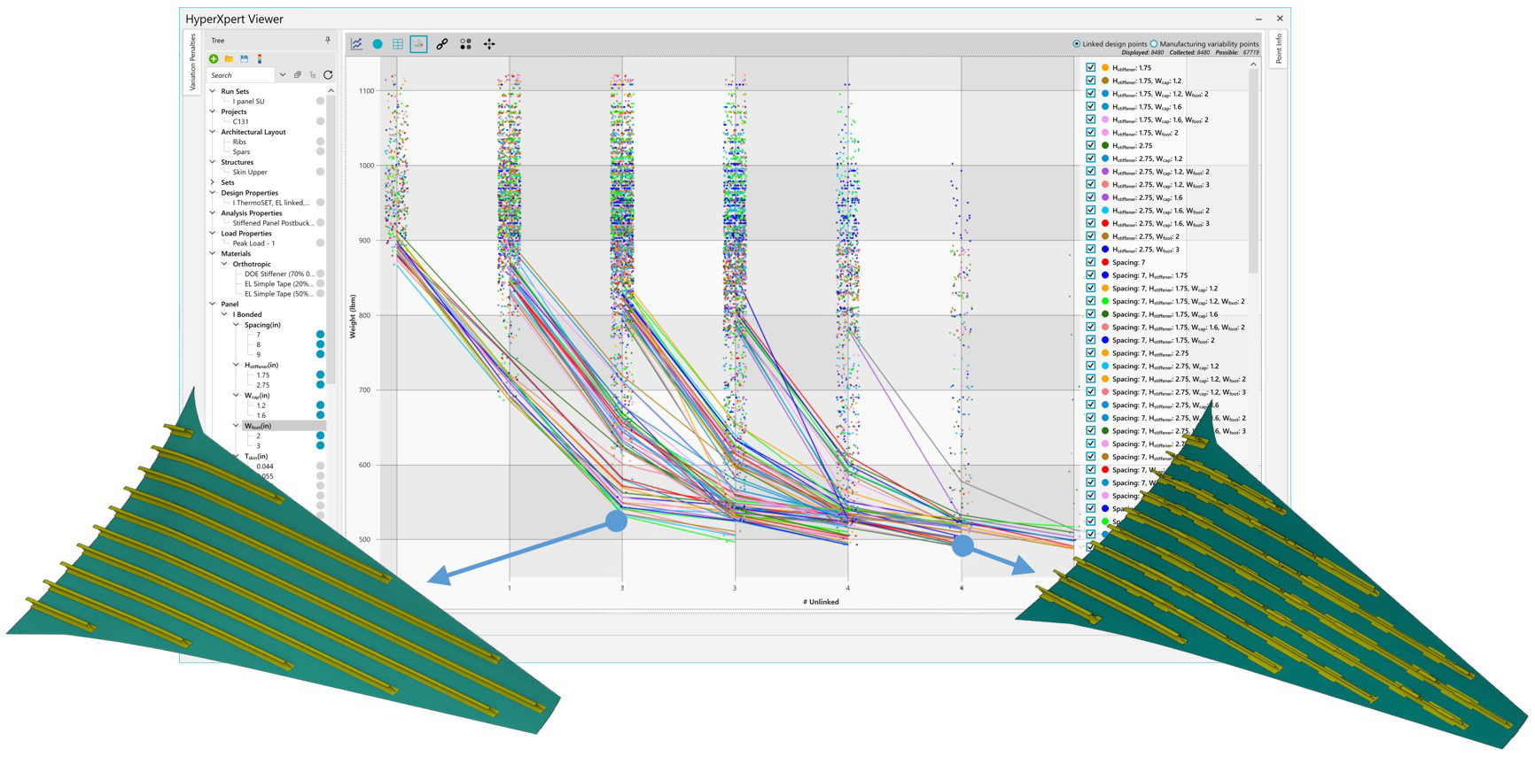Toggle the circle indicator for I panel SU
Image resolution: width=1535 pixels, height=764 pixels.
coord(320,101)
